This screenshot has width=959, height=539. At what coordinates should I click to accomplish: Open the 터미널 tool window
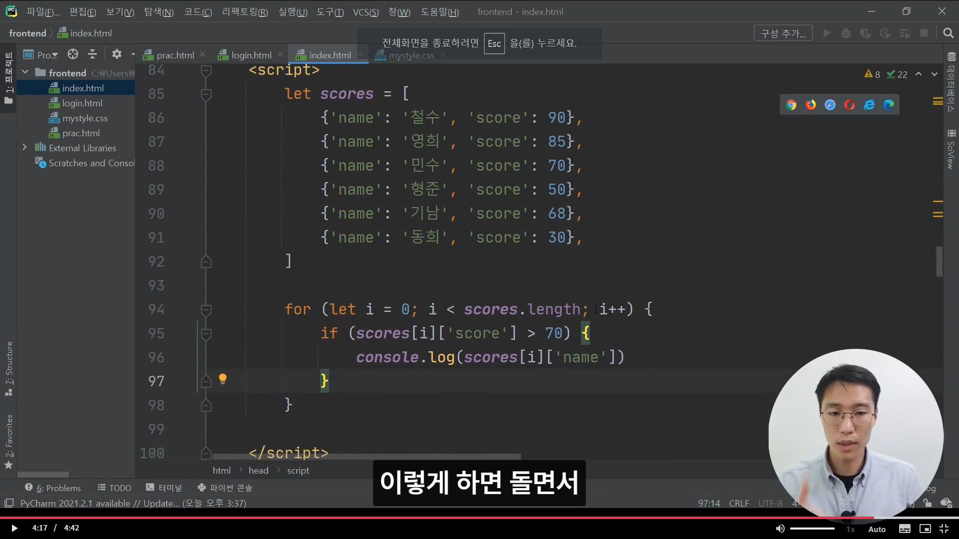(164, 488)
